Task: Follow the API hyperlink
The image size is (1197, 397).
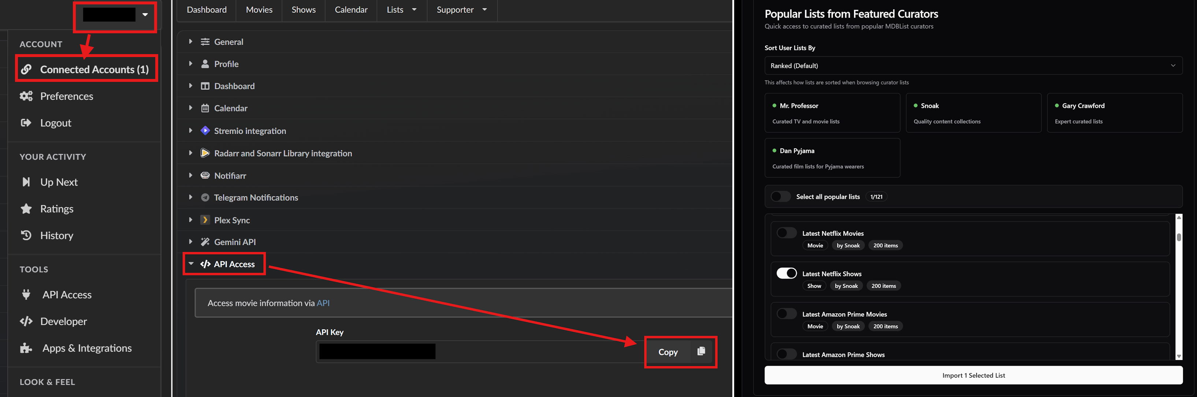Action: (323, 303)
